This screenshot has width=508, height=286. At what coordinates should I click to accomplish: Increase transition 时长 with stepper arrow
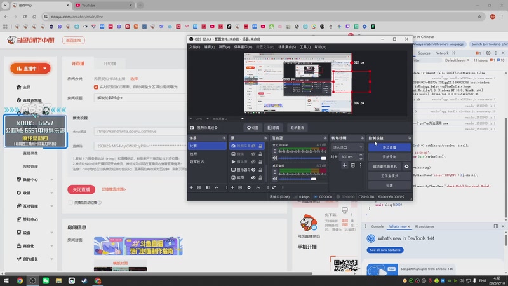click(361, 155)
